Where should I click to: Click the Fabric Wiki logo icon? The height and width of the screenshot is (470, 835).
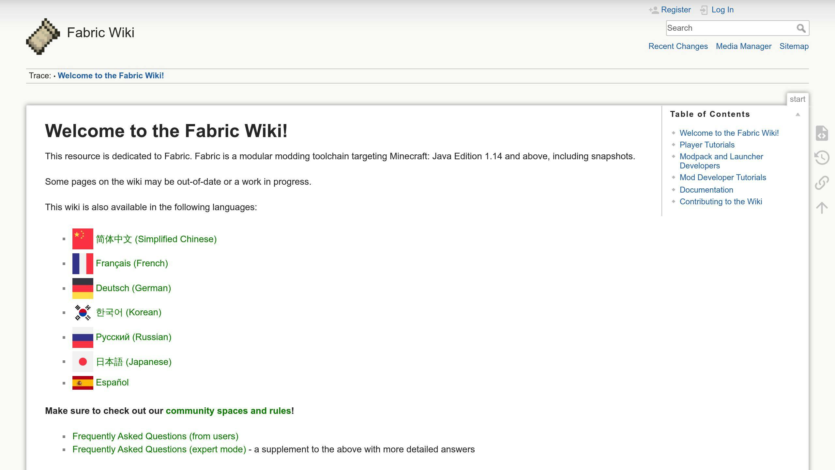click(43, 36)
